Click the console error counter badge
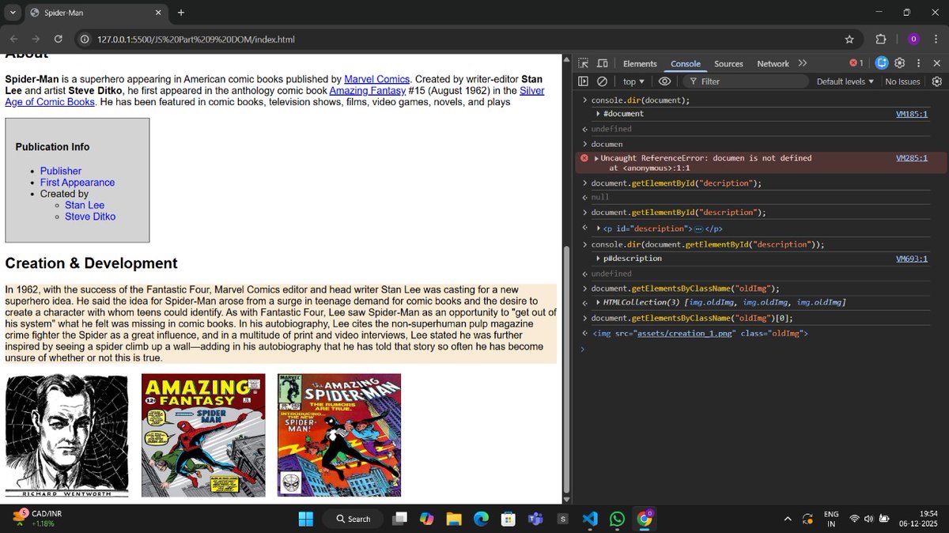This screenshot has width=949, height=533. pos(855,62)
